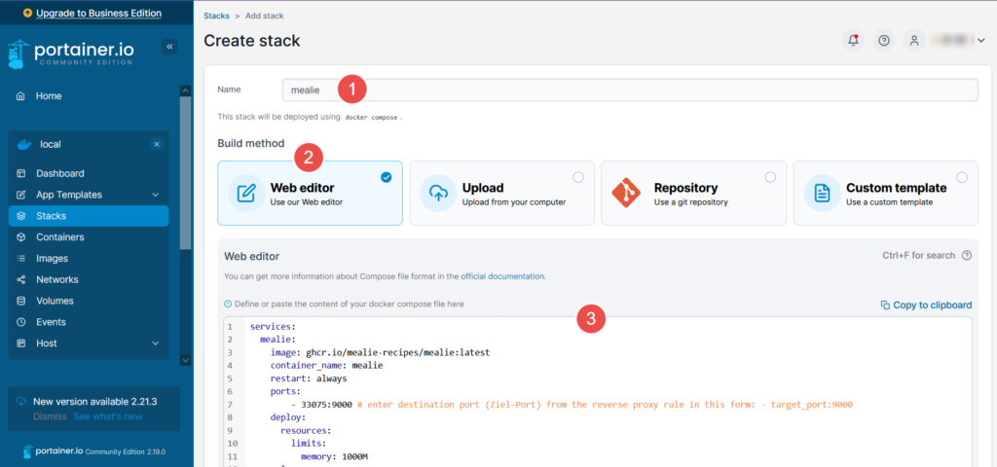Click Upgrade to Business Edition link
Image resolution: width=997 pixels, height=467 pixels.
coord(98,13)
